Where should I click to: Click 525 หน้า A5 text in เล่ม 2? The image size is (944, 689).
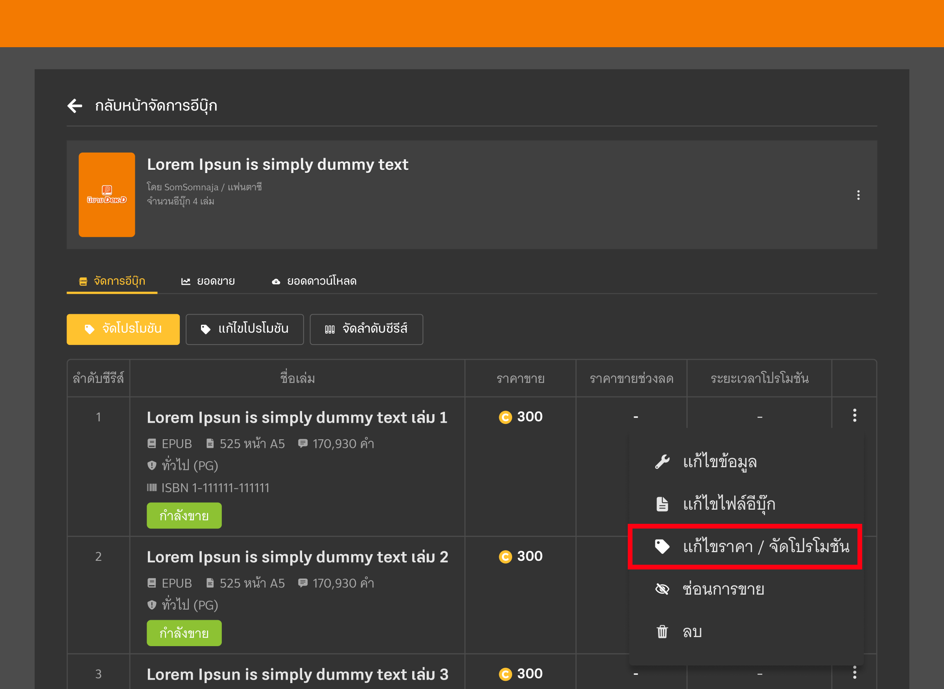click(252, 583)
